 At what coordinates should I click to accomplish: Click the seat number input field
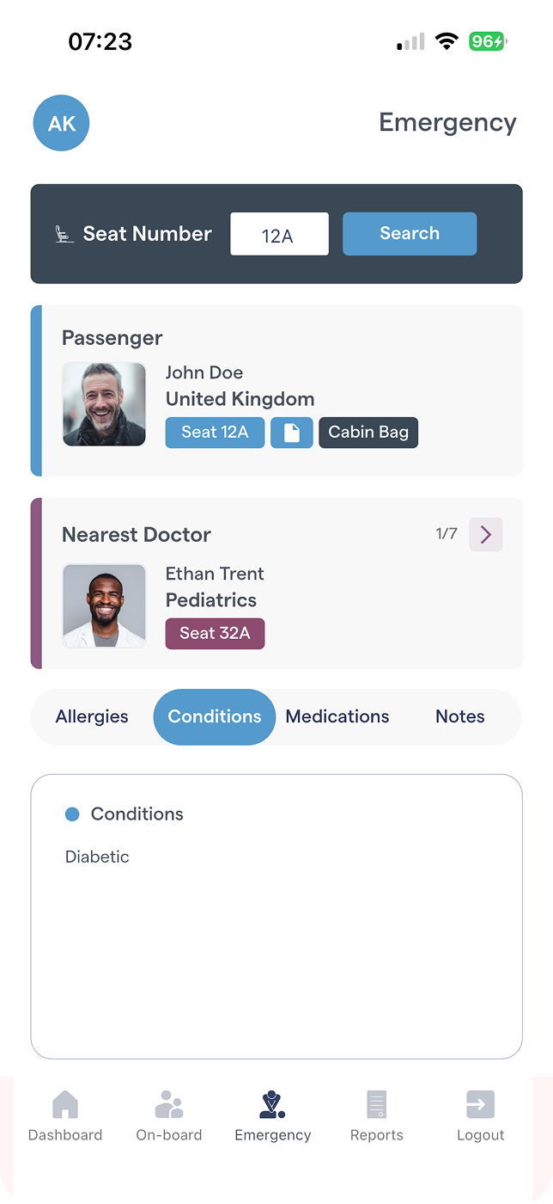(x=279, y=234)
